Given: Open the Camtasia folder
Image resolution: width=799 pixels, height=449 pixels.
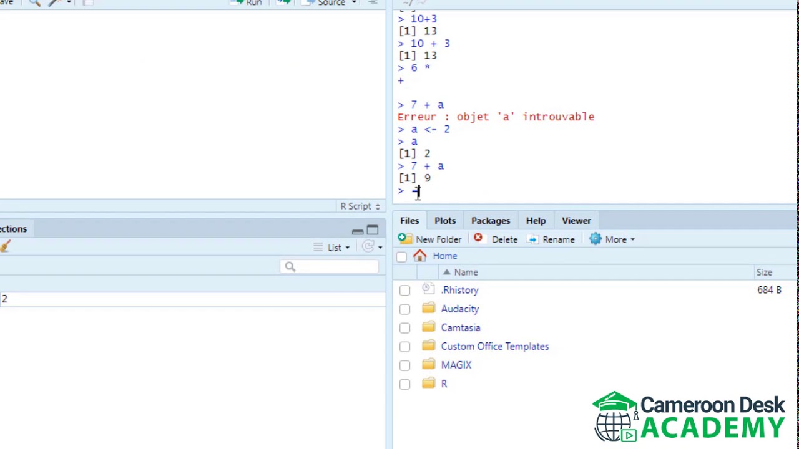Looking at the screenshot, I should coord(461,327).
